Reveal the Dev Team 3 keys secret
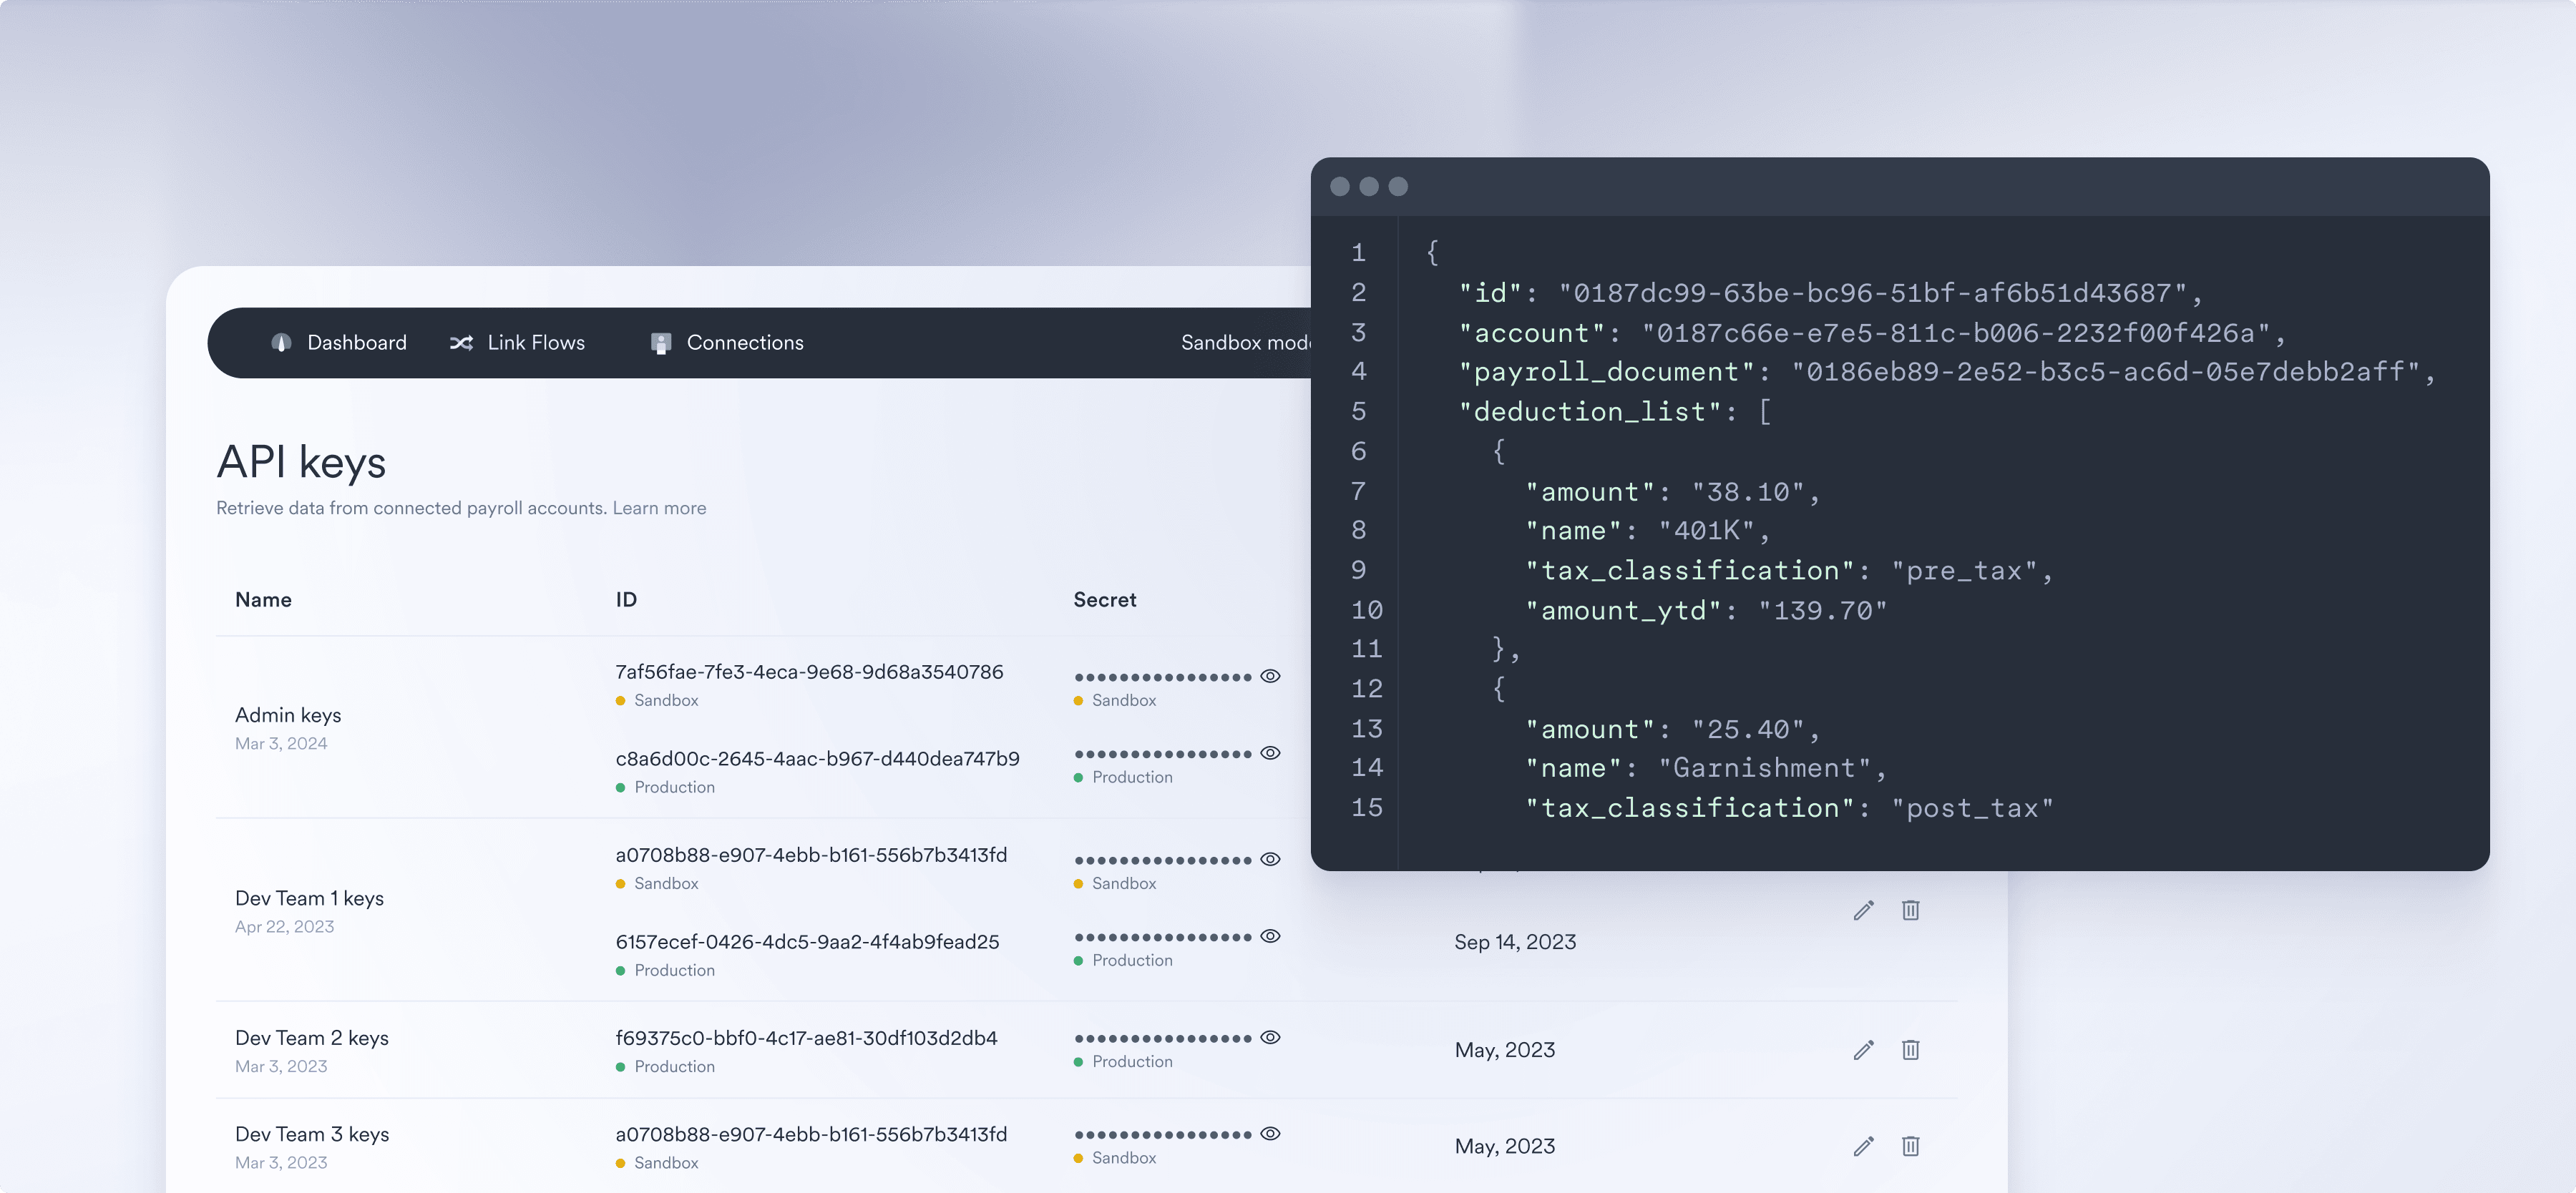This screenshot has height=1193, width=2576. tap(1270, 1134)
